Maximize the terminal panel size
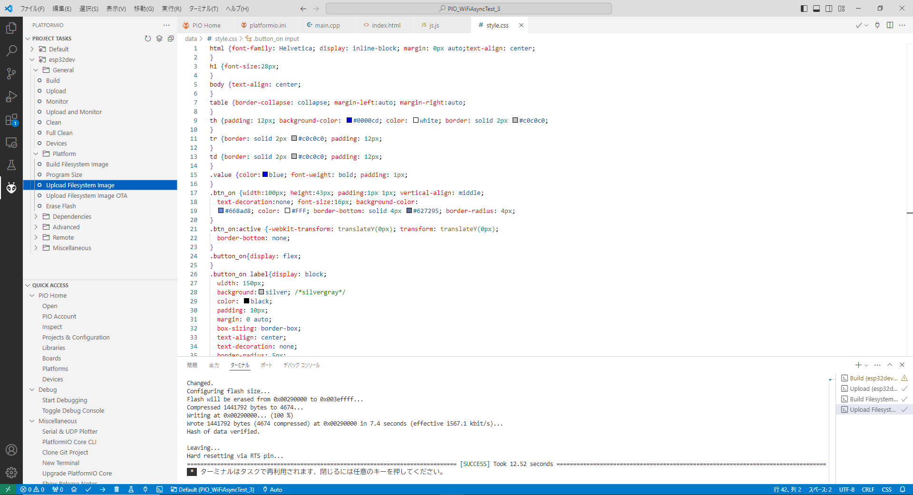Image resolution: width=913 pixels, height=495 pixels. coord(890,365)
